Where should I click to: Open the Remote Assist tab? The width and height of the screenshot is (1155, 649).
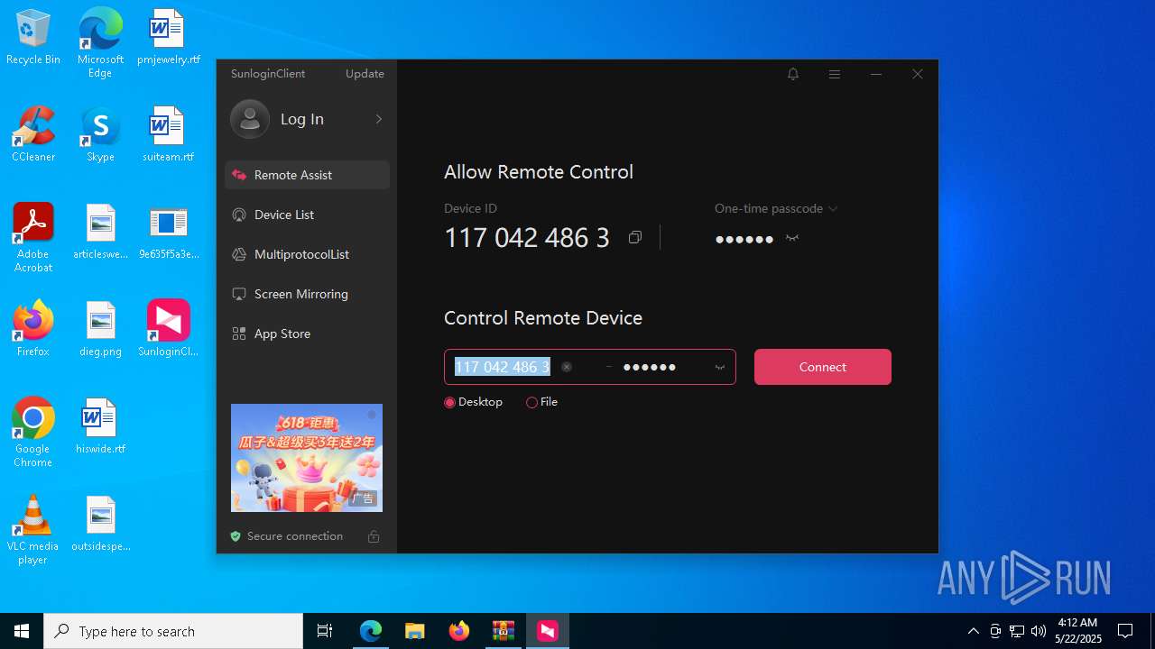pyautogui.click(x=307, y=175)
